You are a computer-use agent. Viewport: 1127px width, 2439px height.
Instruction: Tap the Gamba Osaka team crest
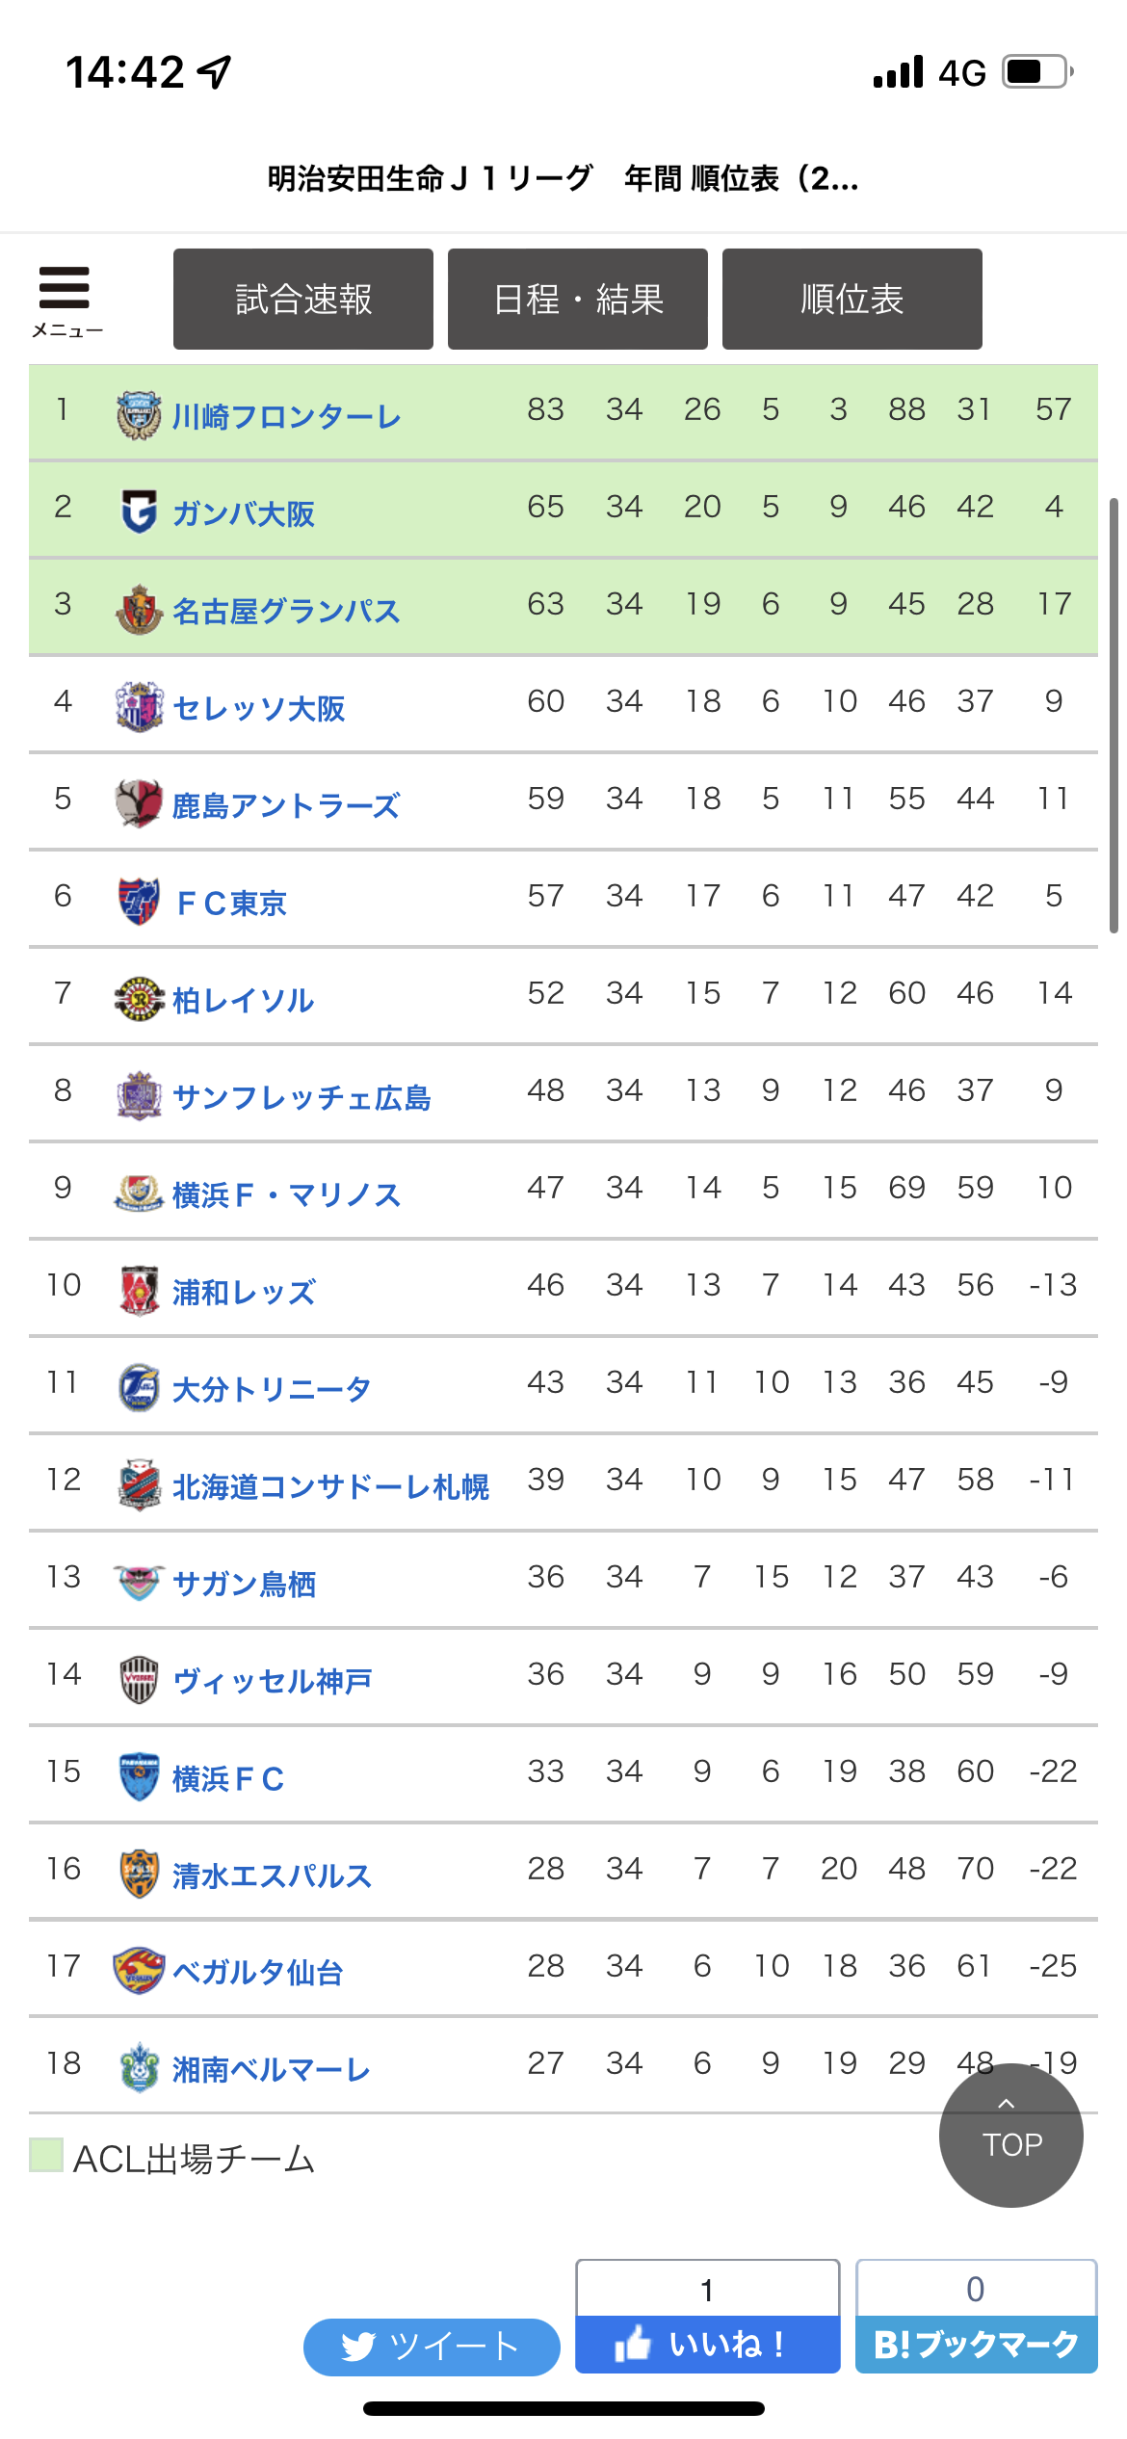coord(139,512)
